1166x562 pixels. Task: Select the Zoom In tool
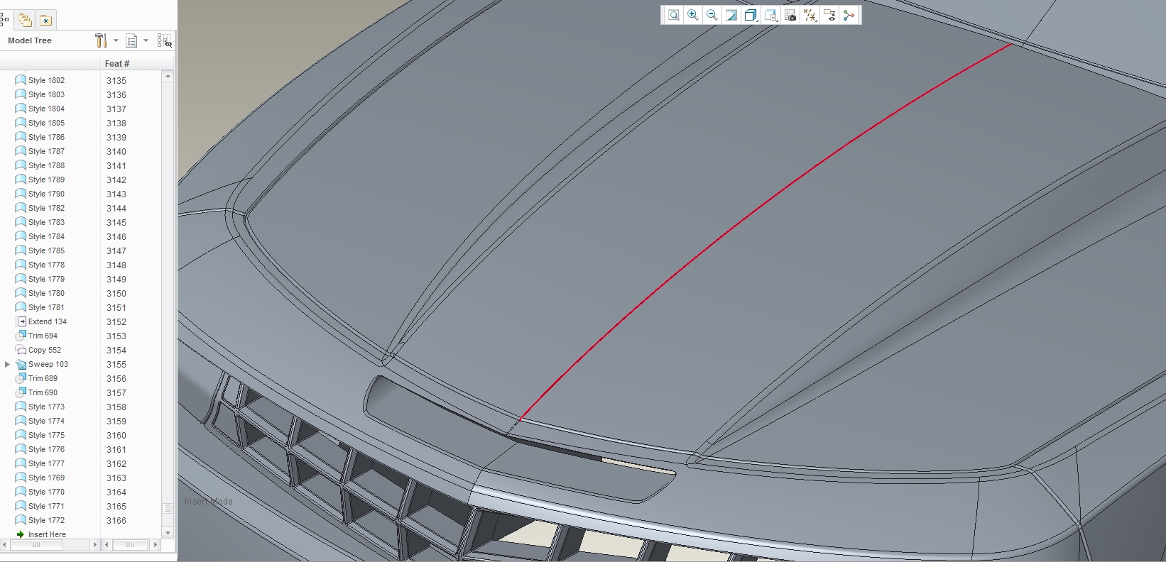(x=692, y=15)
